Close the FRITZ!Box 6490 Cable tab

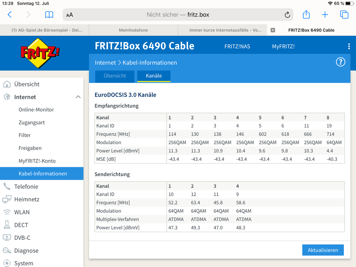click(x=273, y=30)
